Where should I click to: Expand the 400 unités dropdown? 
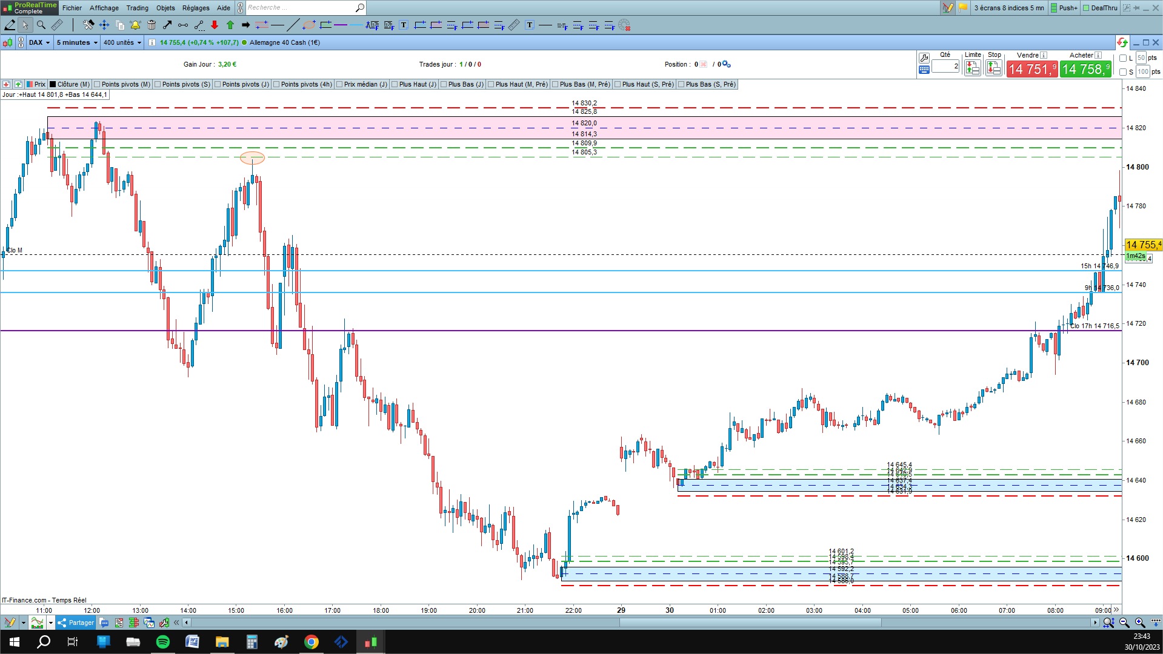click(122, 42)
